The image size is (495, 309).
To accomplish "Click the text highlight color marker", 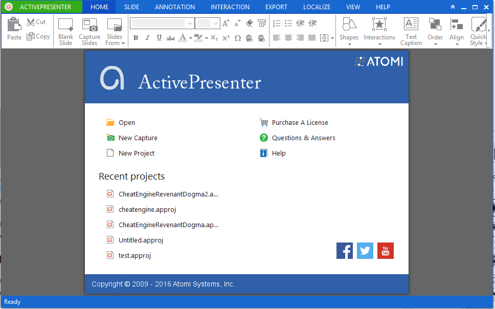I will point(198,38).
